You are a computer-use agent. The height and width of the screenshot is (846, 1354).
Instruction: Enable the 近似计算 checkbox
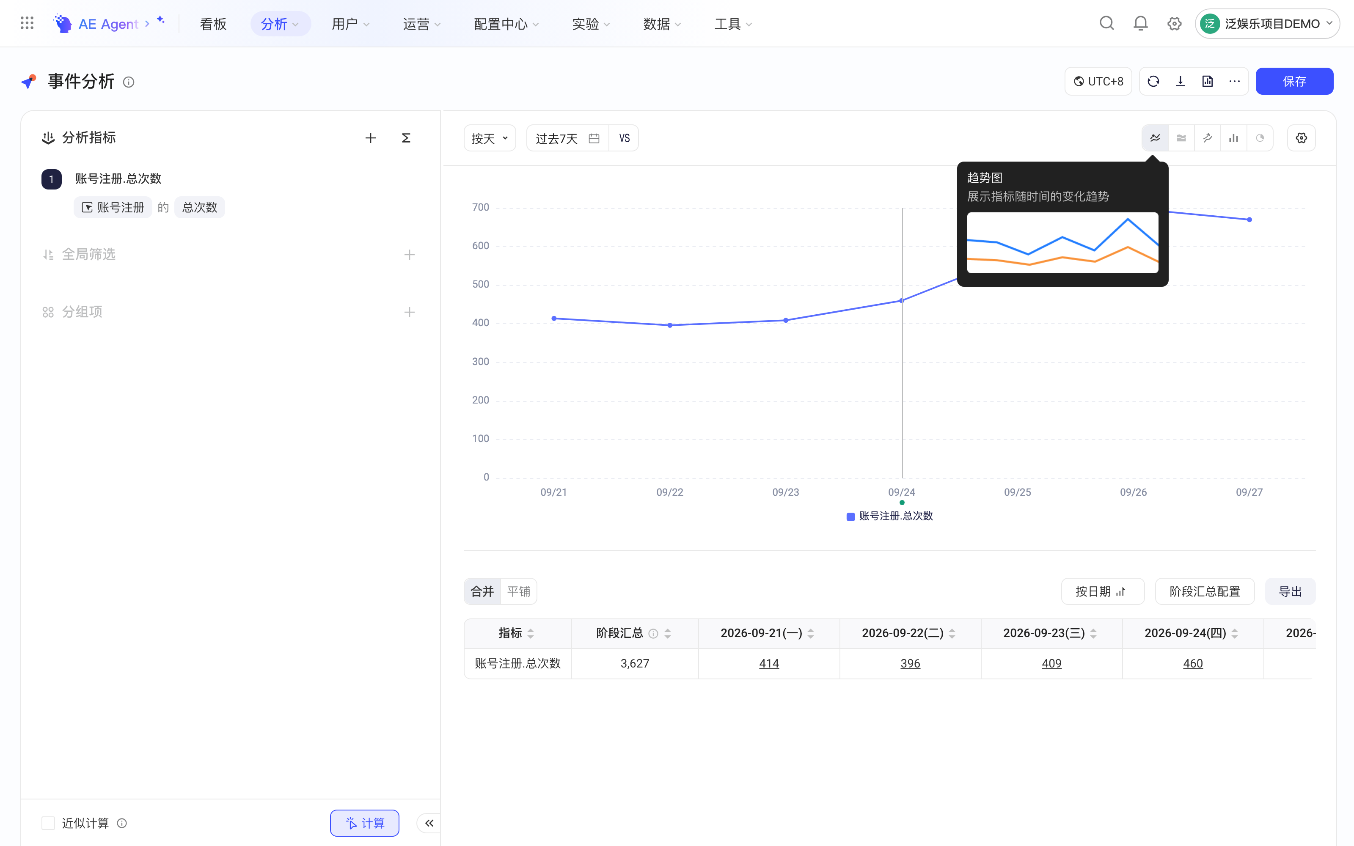48,823
